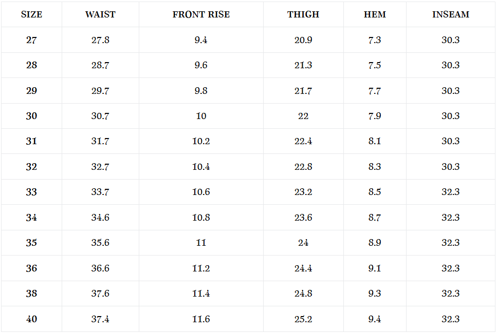Screen dimensions: 497x333
Task: Select size 38 row label
Action: pyautogui.click(x=31, y=293)
